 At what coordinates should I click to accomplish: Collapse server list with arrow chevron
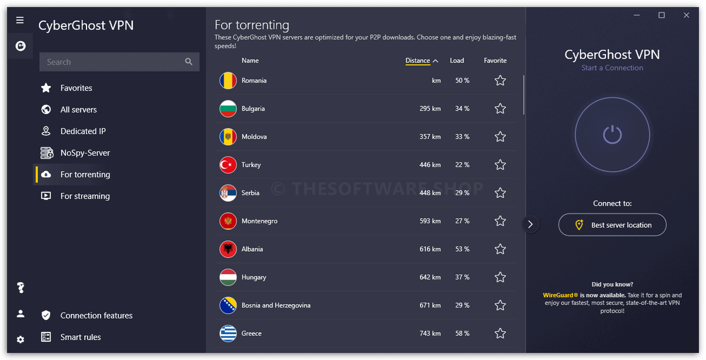coord(530,224)
